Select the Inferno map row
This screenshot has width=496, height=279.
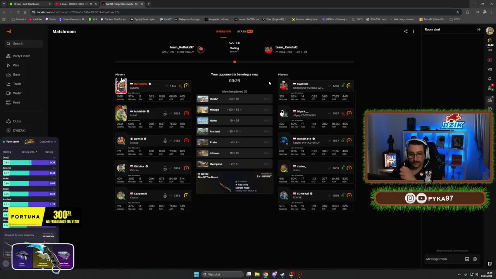coord(234,153)
